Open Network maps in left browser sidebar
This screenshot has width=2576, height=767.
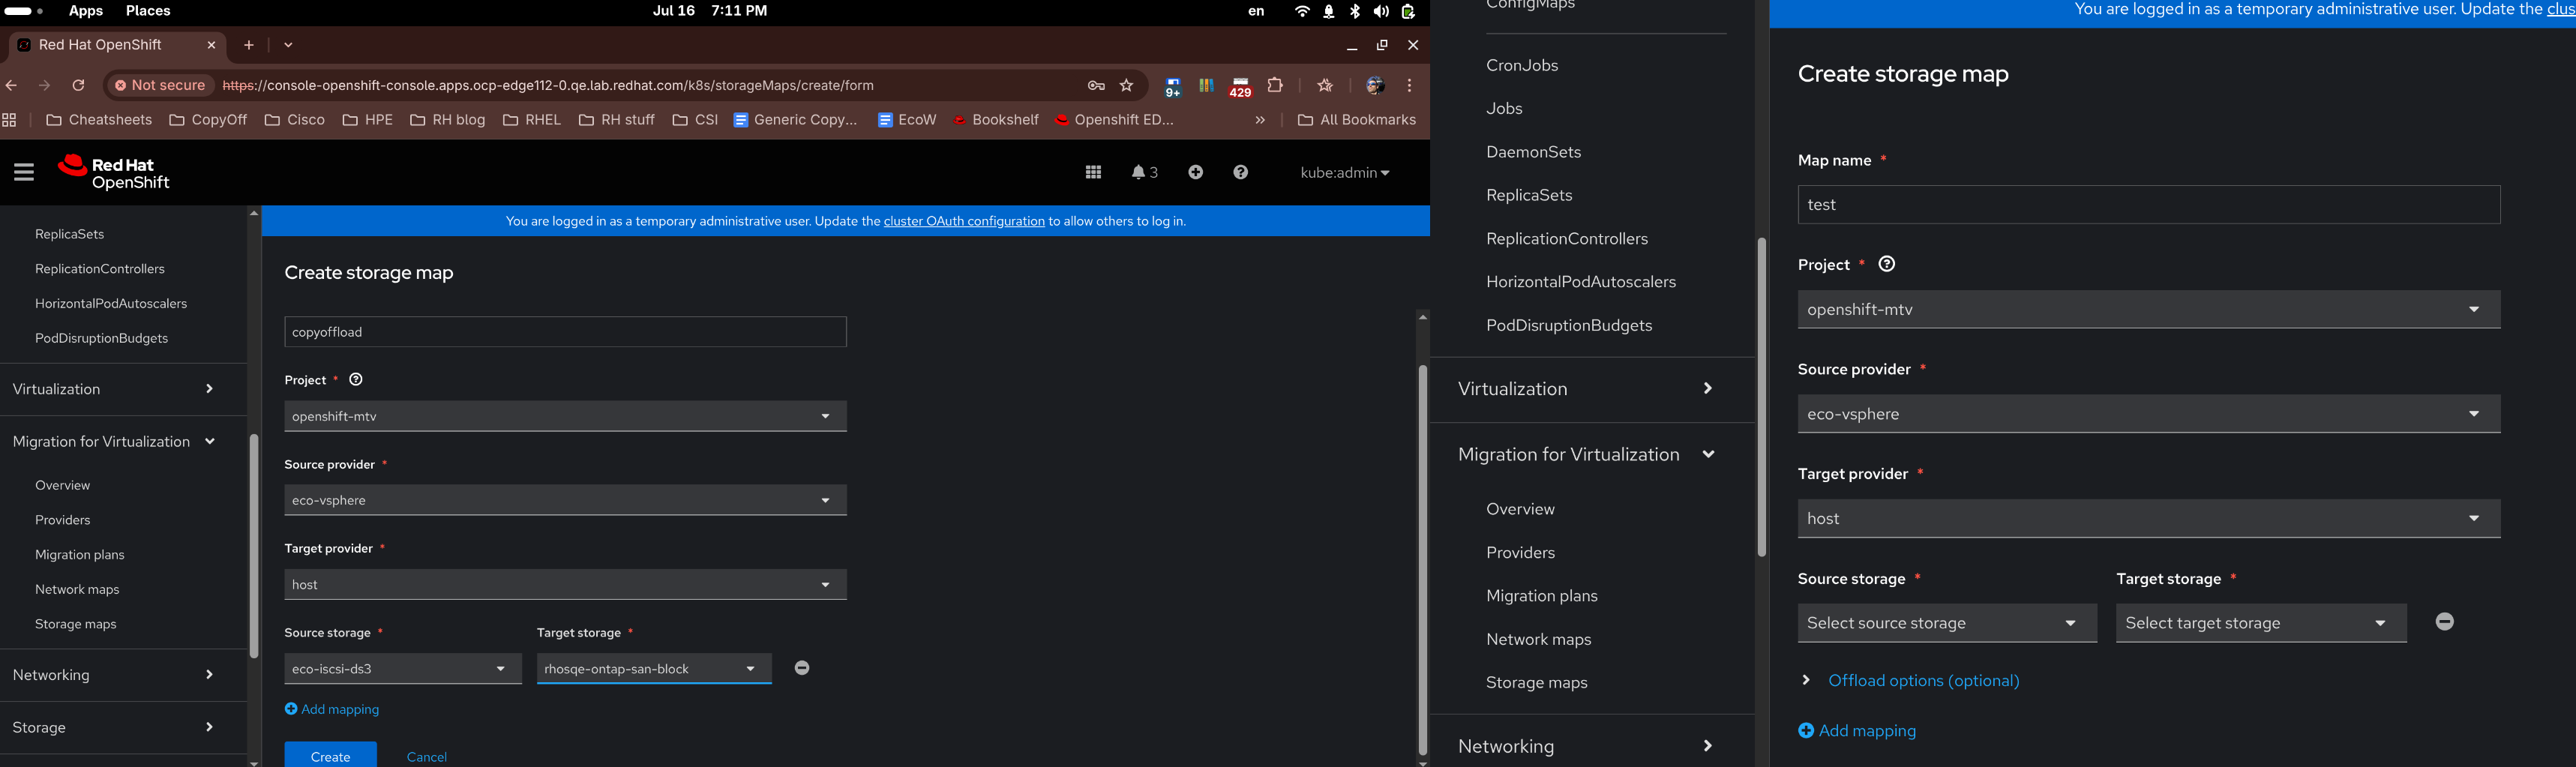[x=77, y=589]
